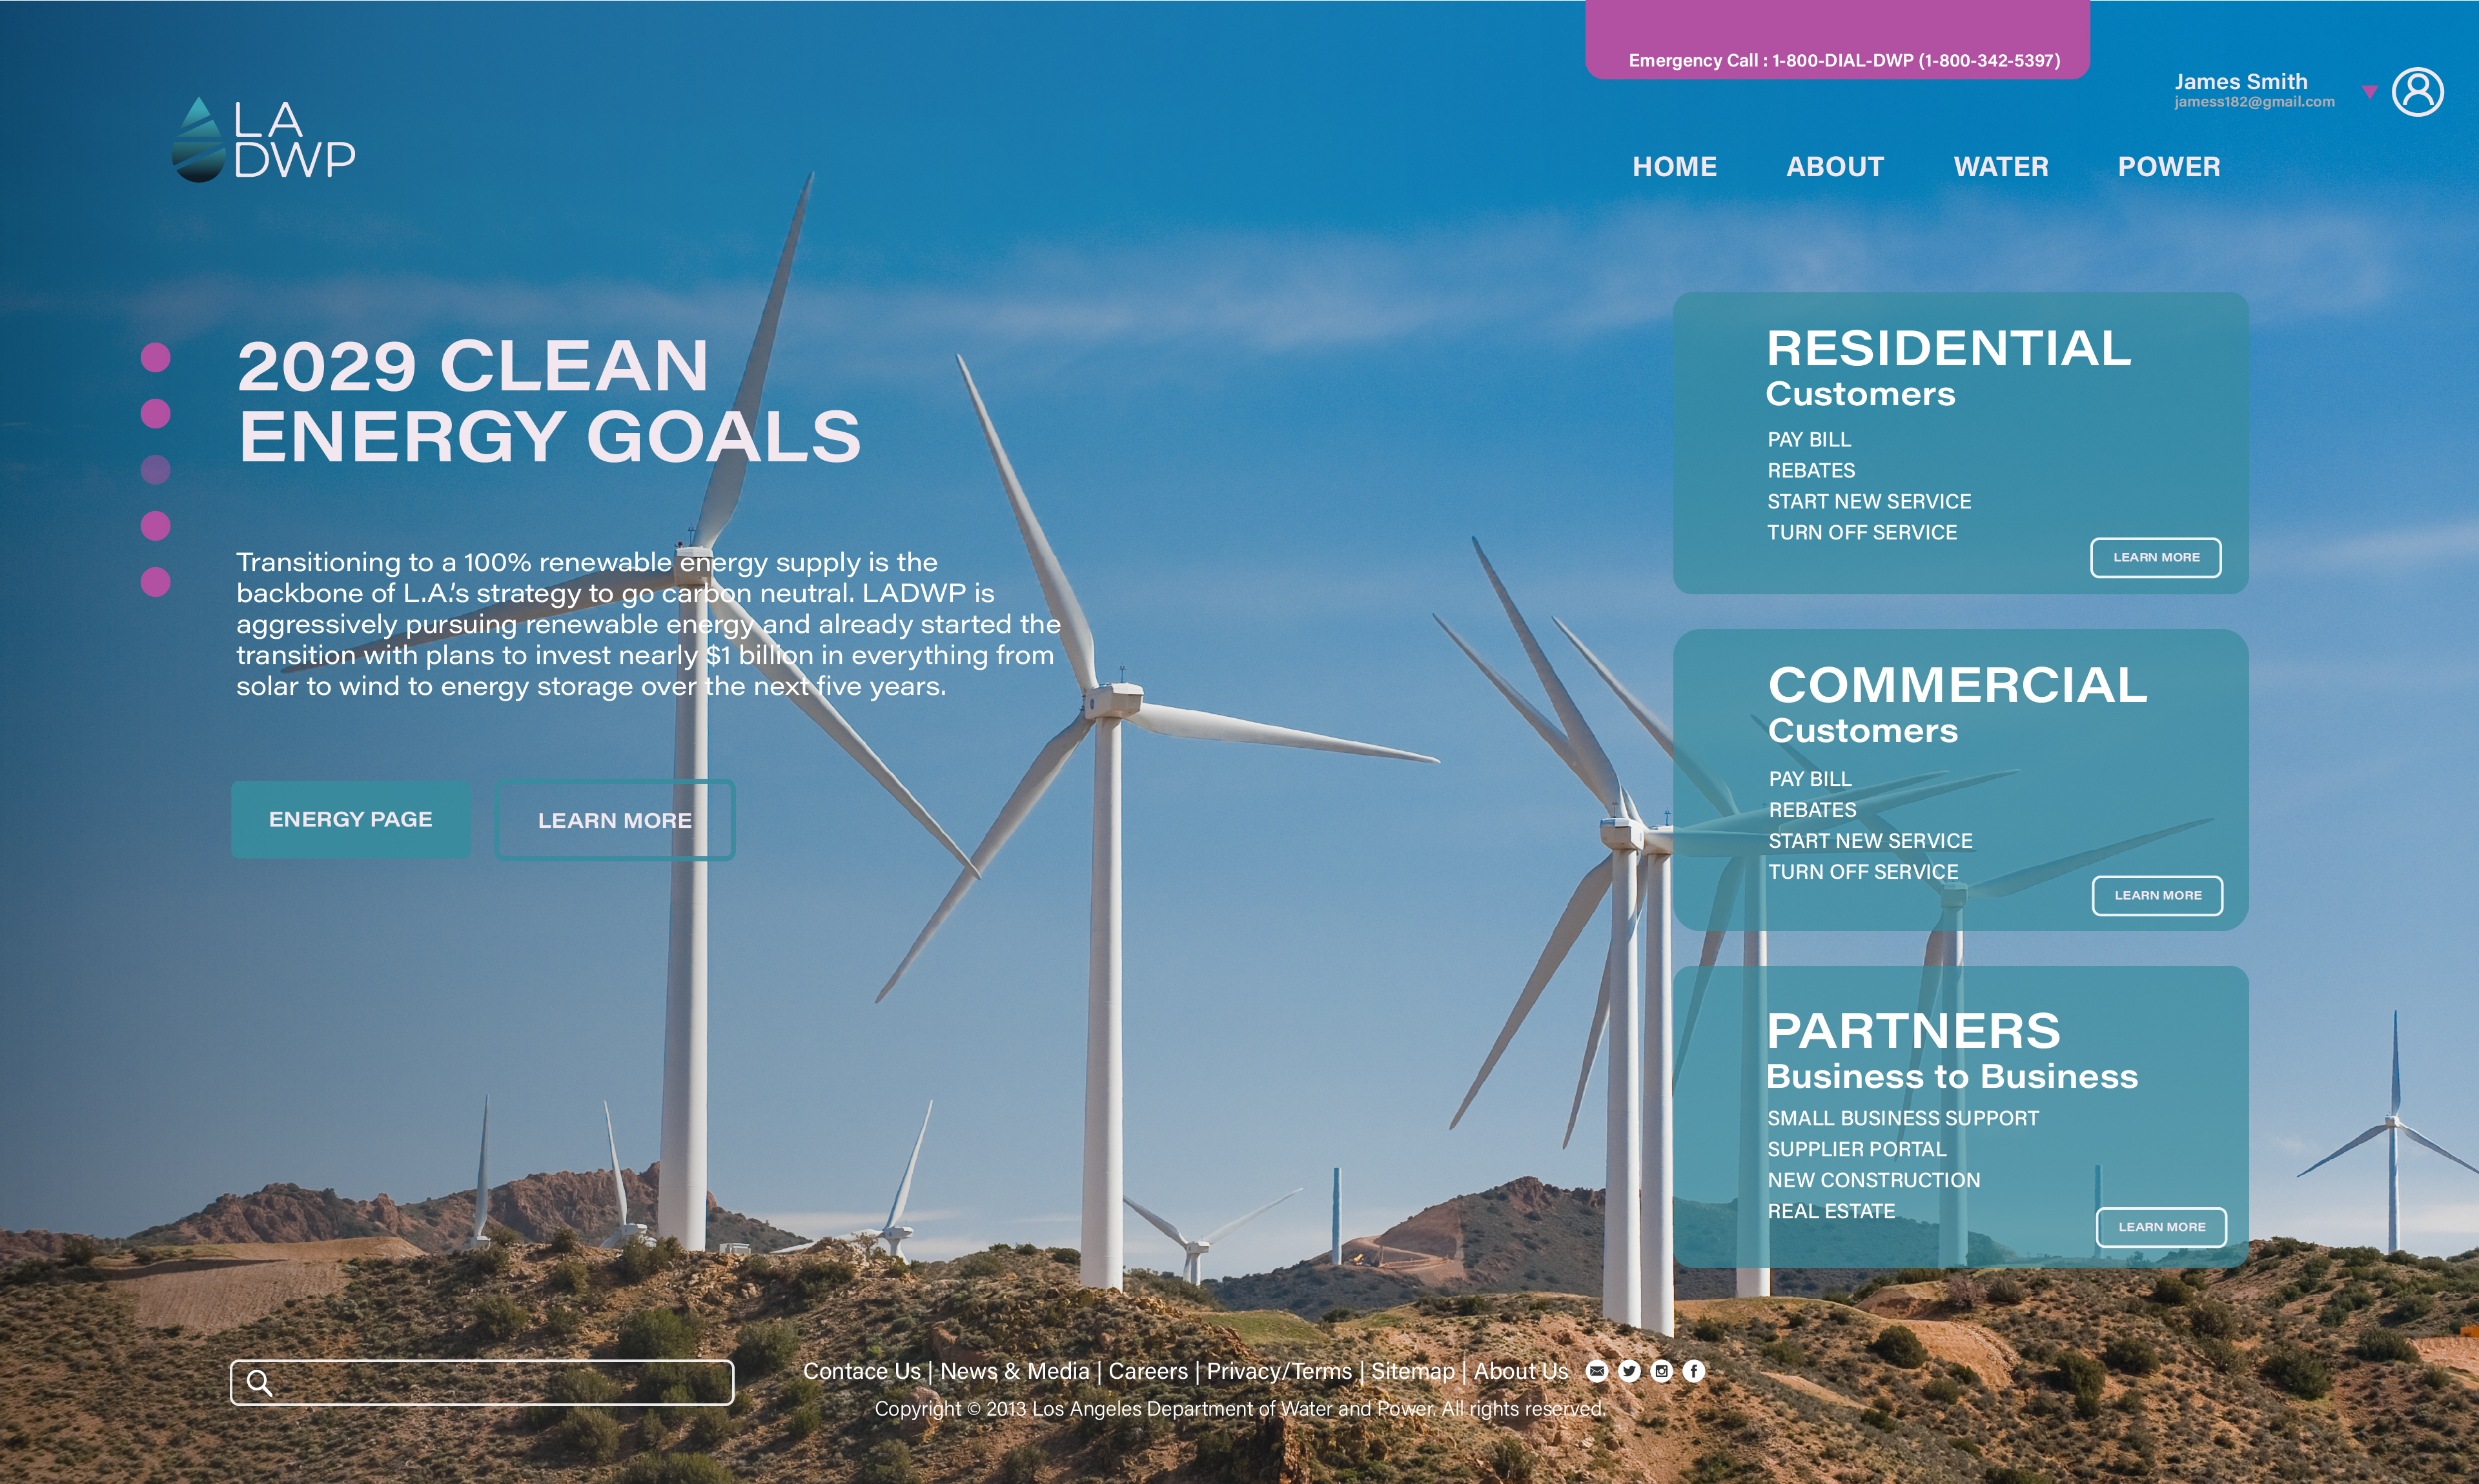Viewport: 2479px width, 1484px height.
Task: Open the Facebook icon in footer
Action: point(1693,1371)
